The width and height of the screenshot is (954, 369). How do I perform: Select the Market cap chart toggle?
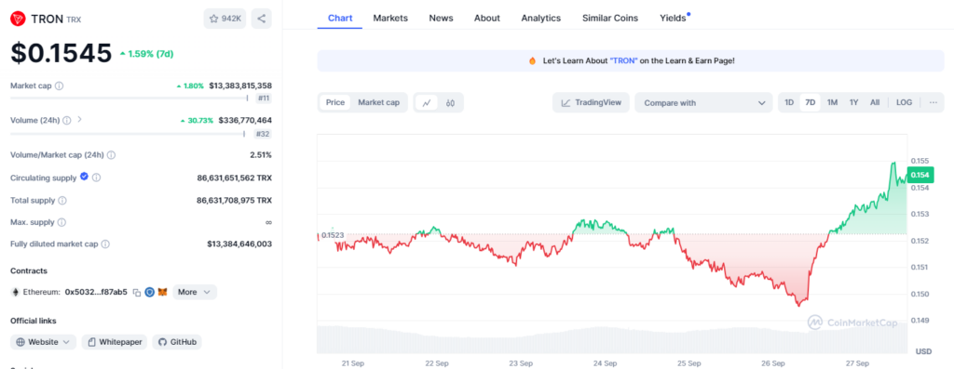click(378, 102)
